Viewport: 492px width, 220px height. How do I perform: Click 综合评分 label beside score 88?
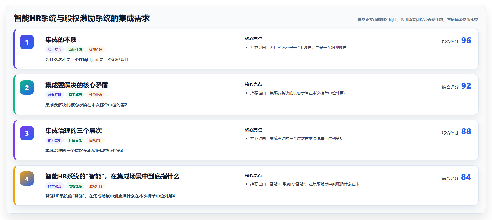[450, 133]
